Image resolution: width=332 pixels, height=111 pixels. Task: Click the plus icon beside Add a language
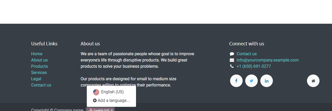point(95,100)
